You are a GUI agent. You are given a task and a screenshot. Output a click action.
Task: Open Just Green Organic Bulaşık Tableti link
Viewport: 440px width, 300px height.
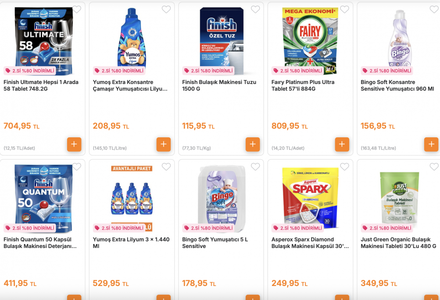pyautogui.click(x=398, y=243)
